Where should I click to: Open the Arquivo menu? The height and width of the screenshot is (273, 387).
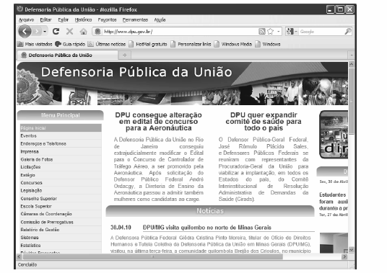click(27, 19)
